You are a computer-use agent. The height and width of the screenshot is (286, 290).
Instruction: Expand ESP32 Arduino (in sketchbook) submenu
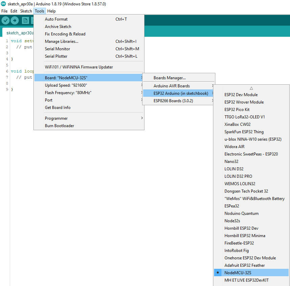179,93
